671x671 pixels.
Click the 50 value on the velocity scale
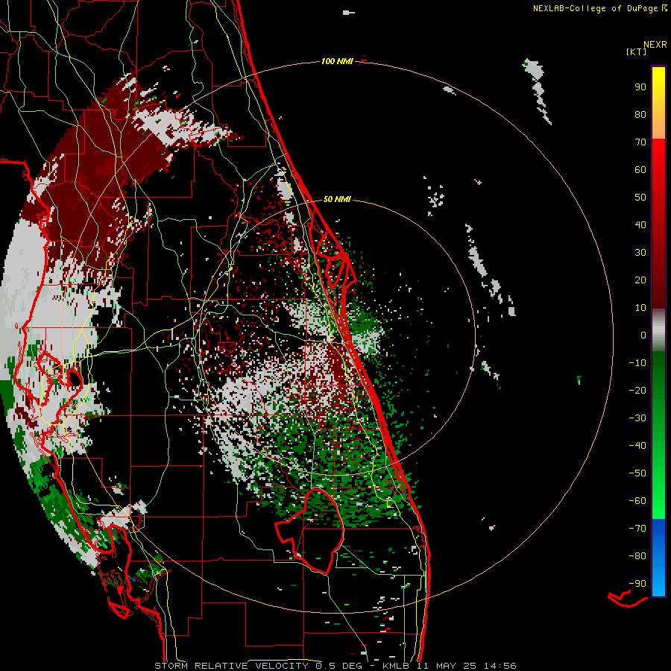[x=640, y=198]
